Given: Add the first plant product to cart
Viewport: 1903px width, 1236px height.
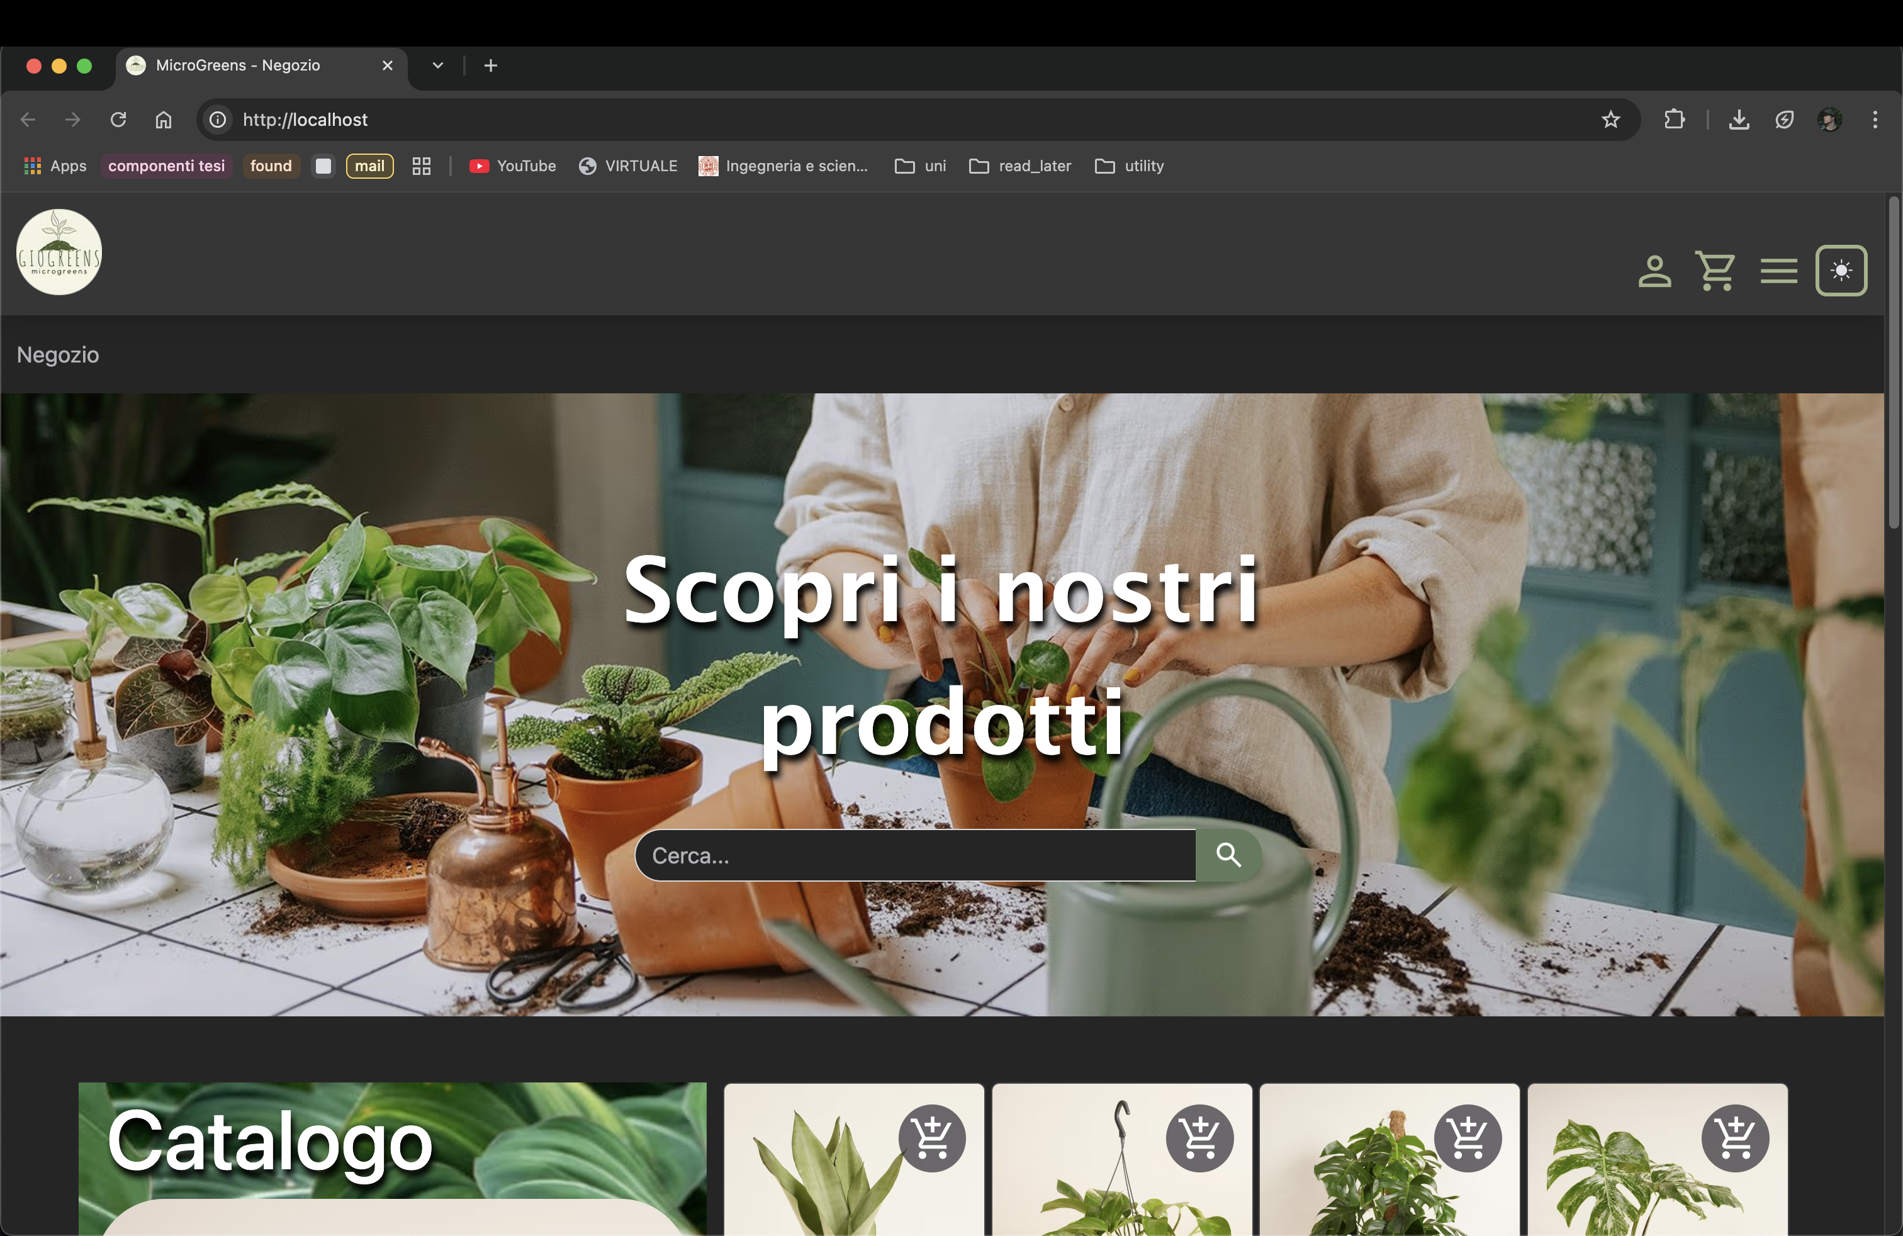Looking at the screenshot, I should (x=931, y=1138).
